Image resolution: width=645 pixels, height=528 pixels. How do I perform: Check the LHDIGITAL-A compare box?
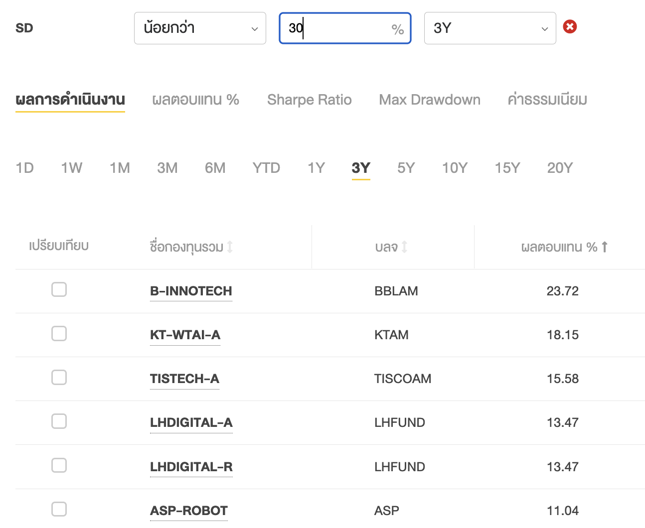[59, 421]
